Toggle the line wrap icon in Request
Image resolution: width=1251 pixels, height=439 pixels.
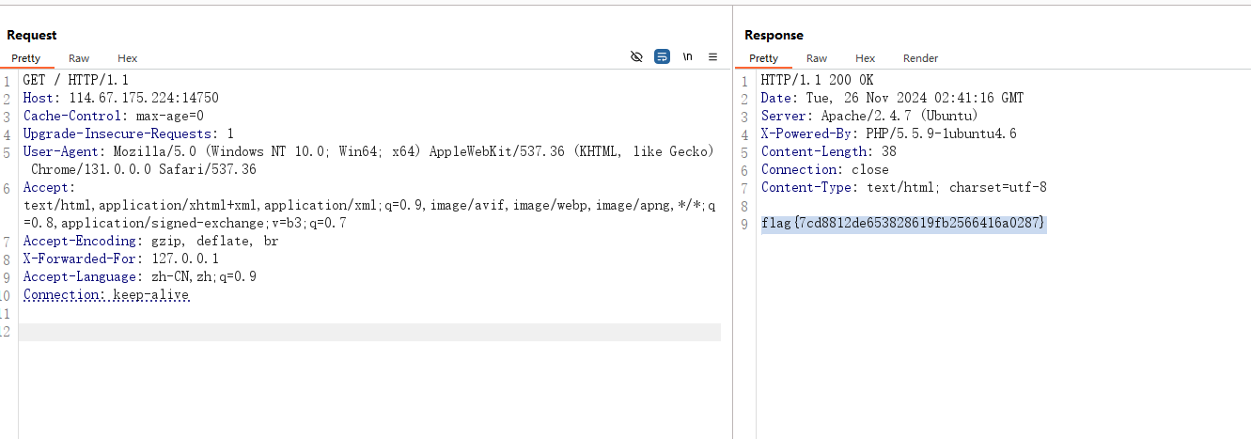662,57
